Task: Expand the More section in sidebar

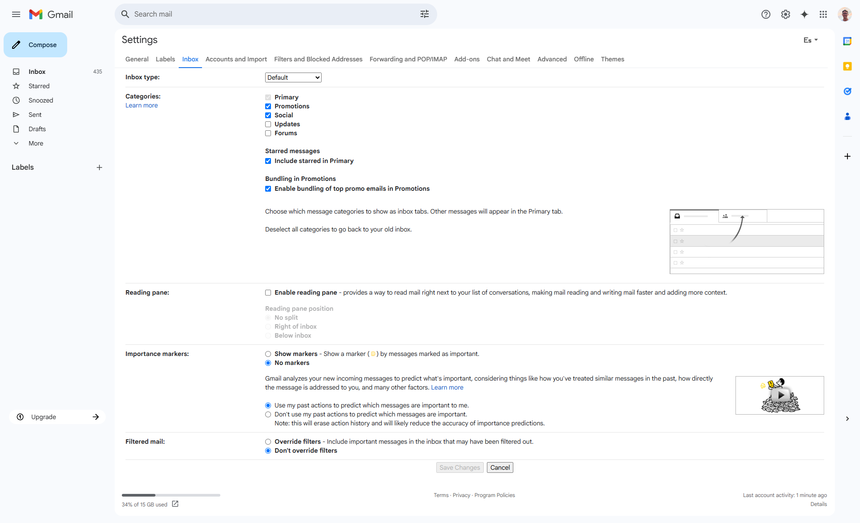Action: pyautogui.click(x=36, y=143)
